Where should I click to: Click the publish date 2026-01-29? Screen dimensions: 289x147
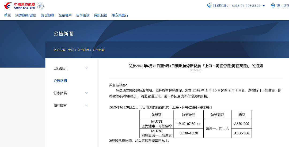tap(196, 70)
